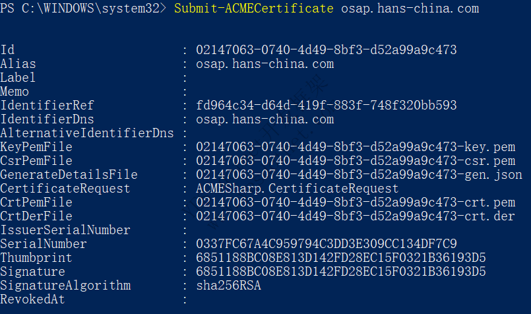531x314 pixels.
Task: Click the AlternativeIdentifierDns property name
Action: pyautogui.click(x=86, y=133)
